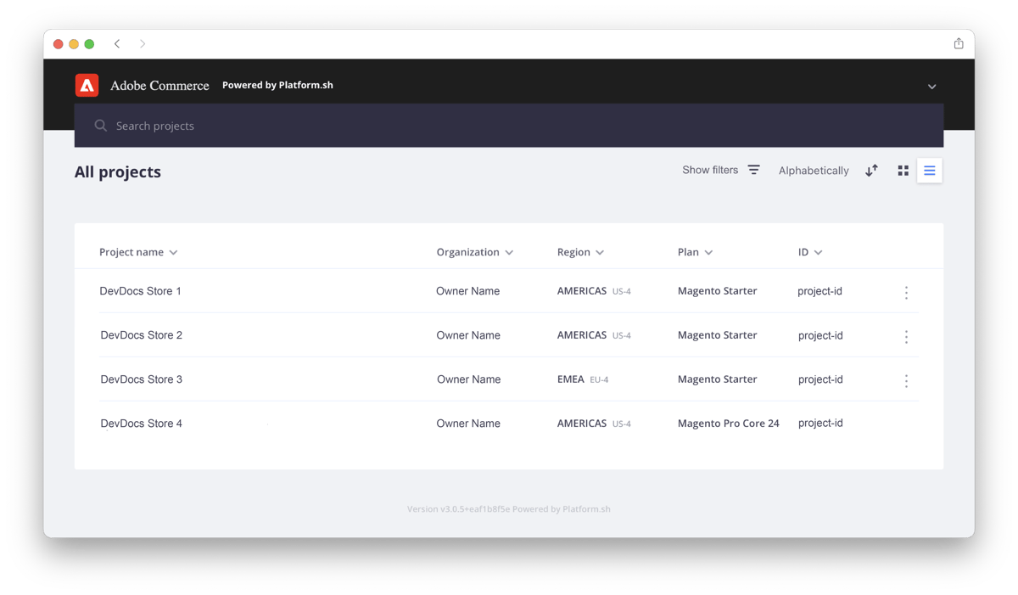The width and height of the screenshot is (1018, 595).
Task: Click Show filters
Action: coord(709,170)
